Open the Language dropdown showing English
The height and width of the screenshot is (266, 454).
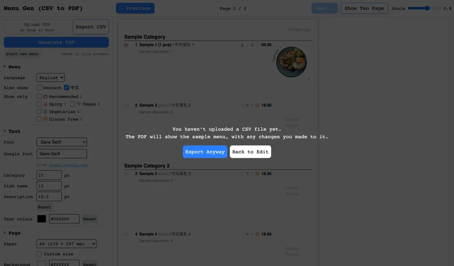click(51, 78)
